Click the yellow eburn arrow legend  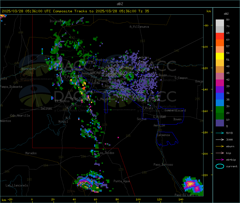pyautogui.click(x=220, y=146)
